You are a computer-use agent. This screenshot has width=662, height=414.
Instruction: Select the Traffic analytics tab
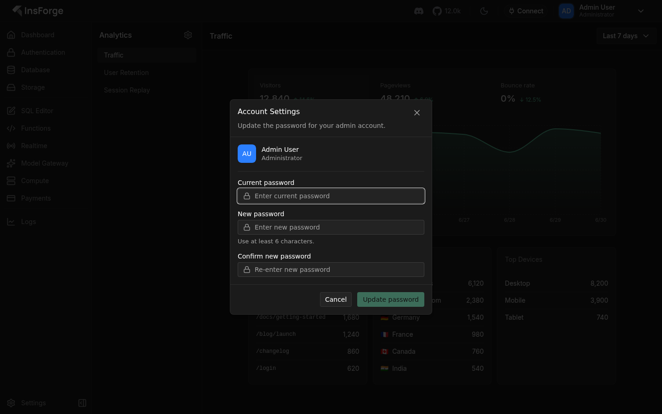tap(147, 55)
